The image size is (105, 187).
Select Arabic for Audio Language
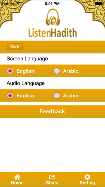57,95
